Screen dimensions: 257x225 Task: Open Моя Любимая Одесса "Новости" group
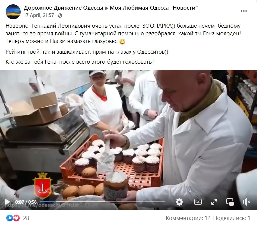pyautogui.click(x=154, y=8)
